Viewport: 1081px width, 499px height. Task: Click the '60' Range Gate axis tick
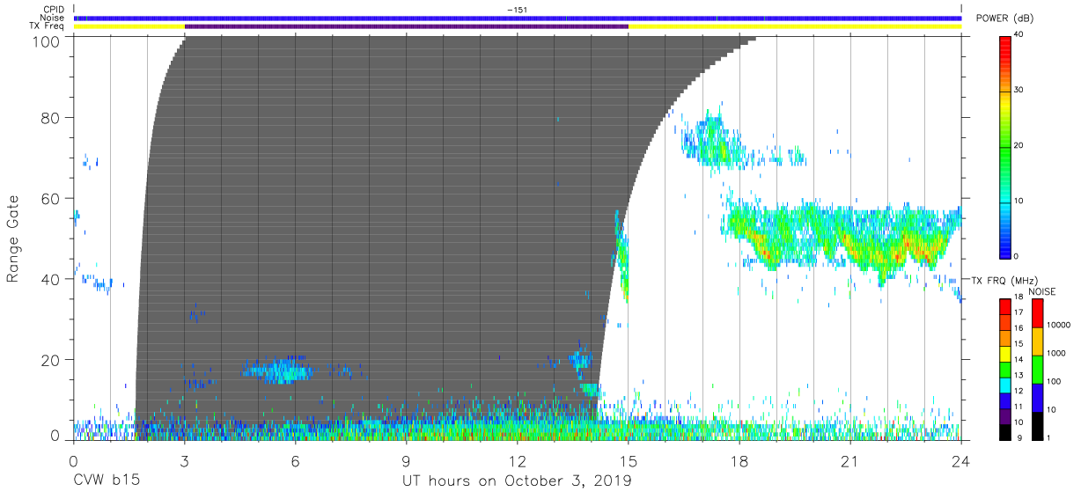point(52,198)
